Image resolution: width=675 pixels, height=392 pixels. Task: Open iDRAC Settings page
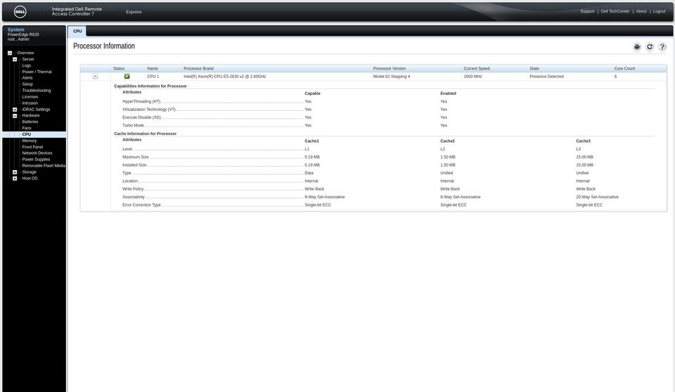(36, 110)
